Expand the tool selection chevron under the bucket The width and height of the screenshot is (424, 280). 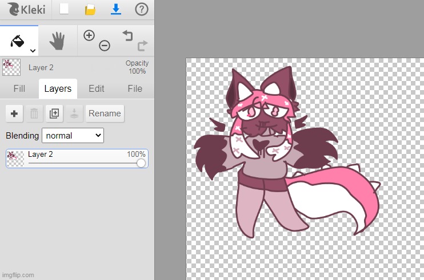pos(33,51)
